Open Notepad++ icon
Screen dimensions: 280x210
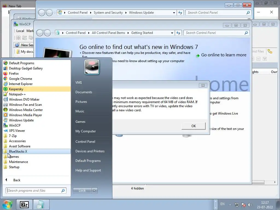[x=5, y=94]
